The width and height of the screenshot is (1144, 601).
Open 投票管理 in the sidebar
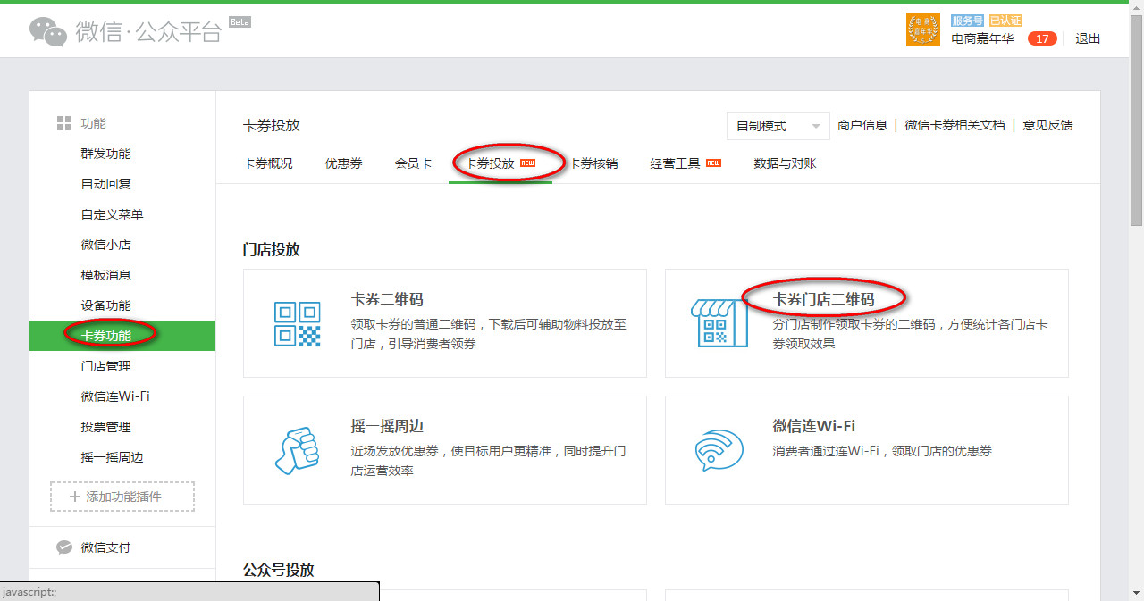[105, 427]
